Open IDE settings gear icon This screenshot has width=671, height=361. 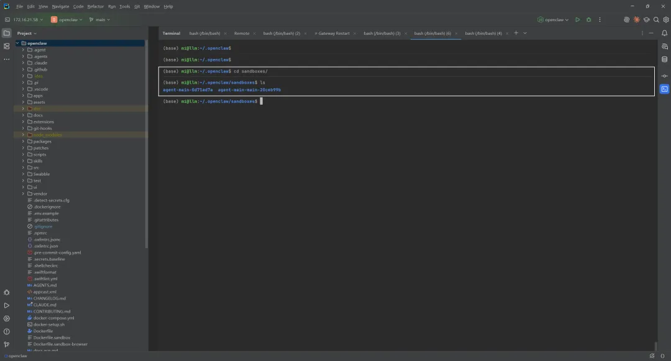[x=666, y=20]
